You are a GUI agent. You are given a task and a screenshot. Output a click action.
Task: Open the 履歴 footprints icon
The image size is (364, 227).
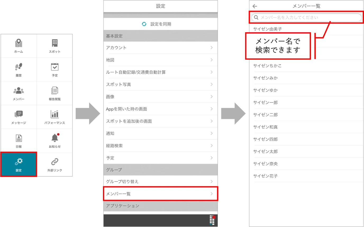coord(19,67)
